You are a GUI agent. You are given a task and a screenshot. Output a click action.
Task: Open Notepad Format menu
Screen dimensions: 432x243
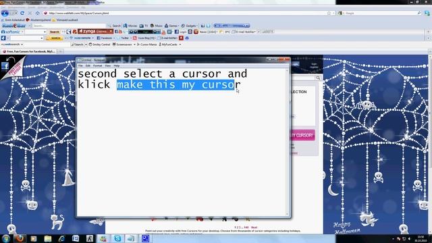(x=97, y=65)
